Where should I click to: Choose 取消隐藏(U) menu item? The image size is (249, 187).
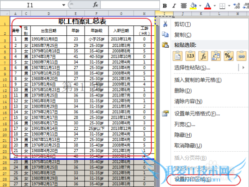coord(188,146)
